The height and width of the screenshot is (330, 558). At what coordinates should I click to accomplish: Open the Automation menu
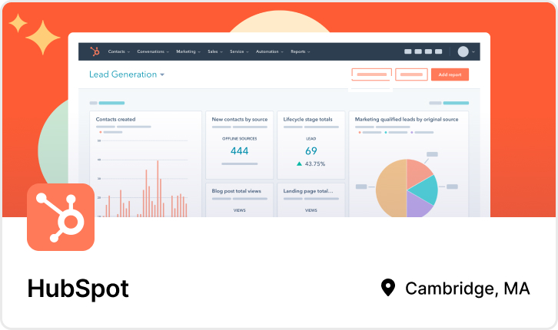click(x=269, y=51)
